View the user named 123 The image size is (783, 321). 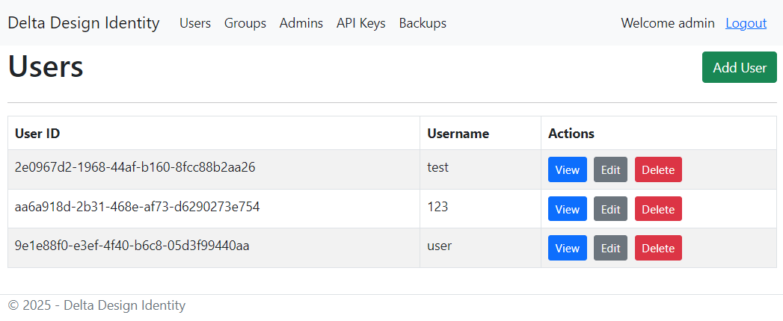(x=567, y=209)
